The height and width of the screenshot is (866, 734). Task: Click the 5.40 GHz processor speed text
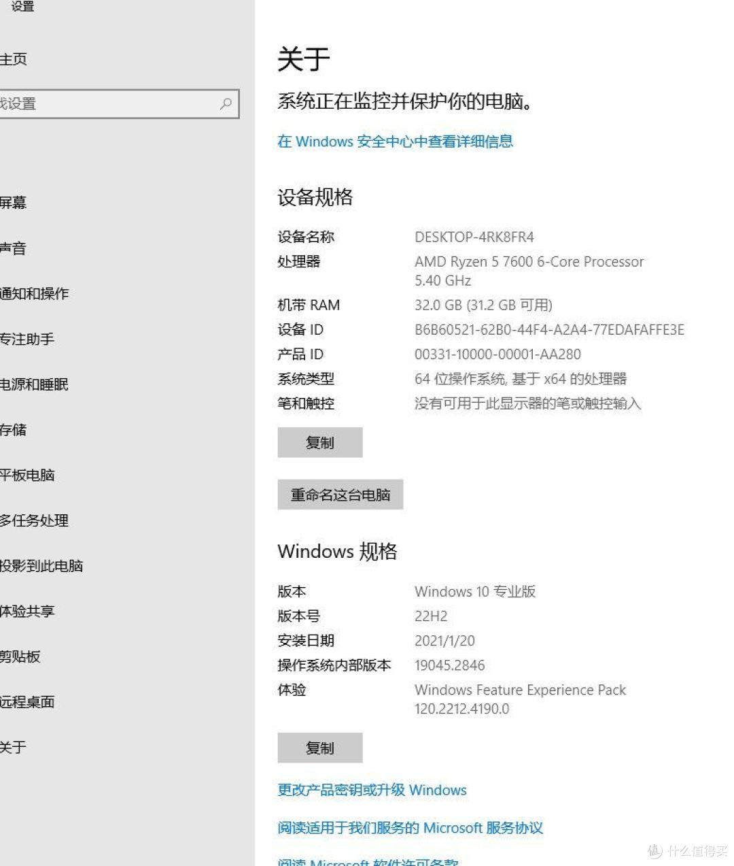pos(442,280)
